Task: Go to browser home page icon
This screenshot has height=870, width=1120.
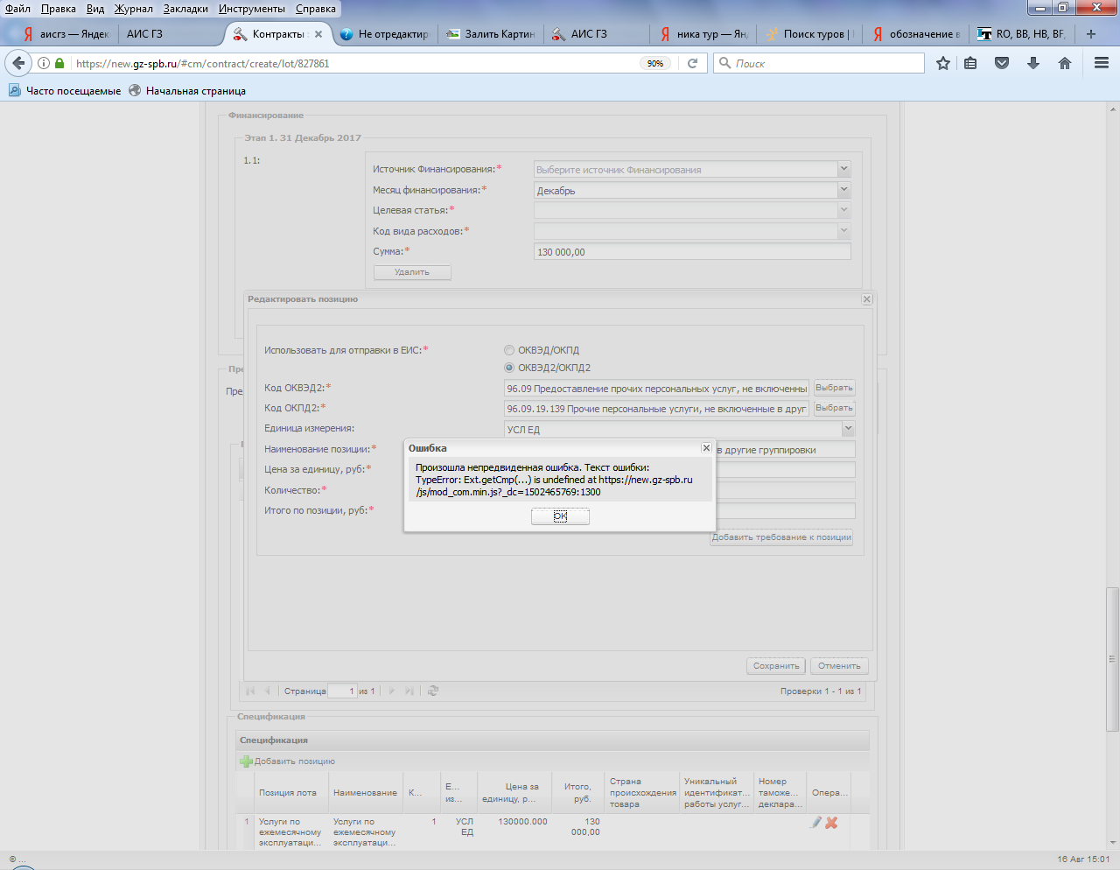Action: [1064, 63]
